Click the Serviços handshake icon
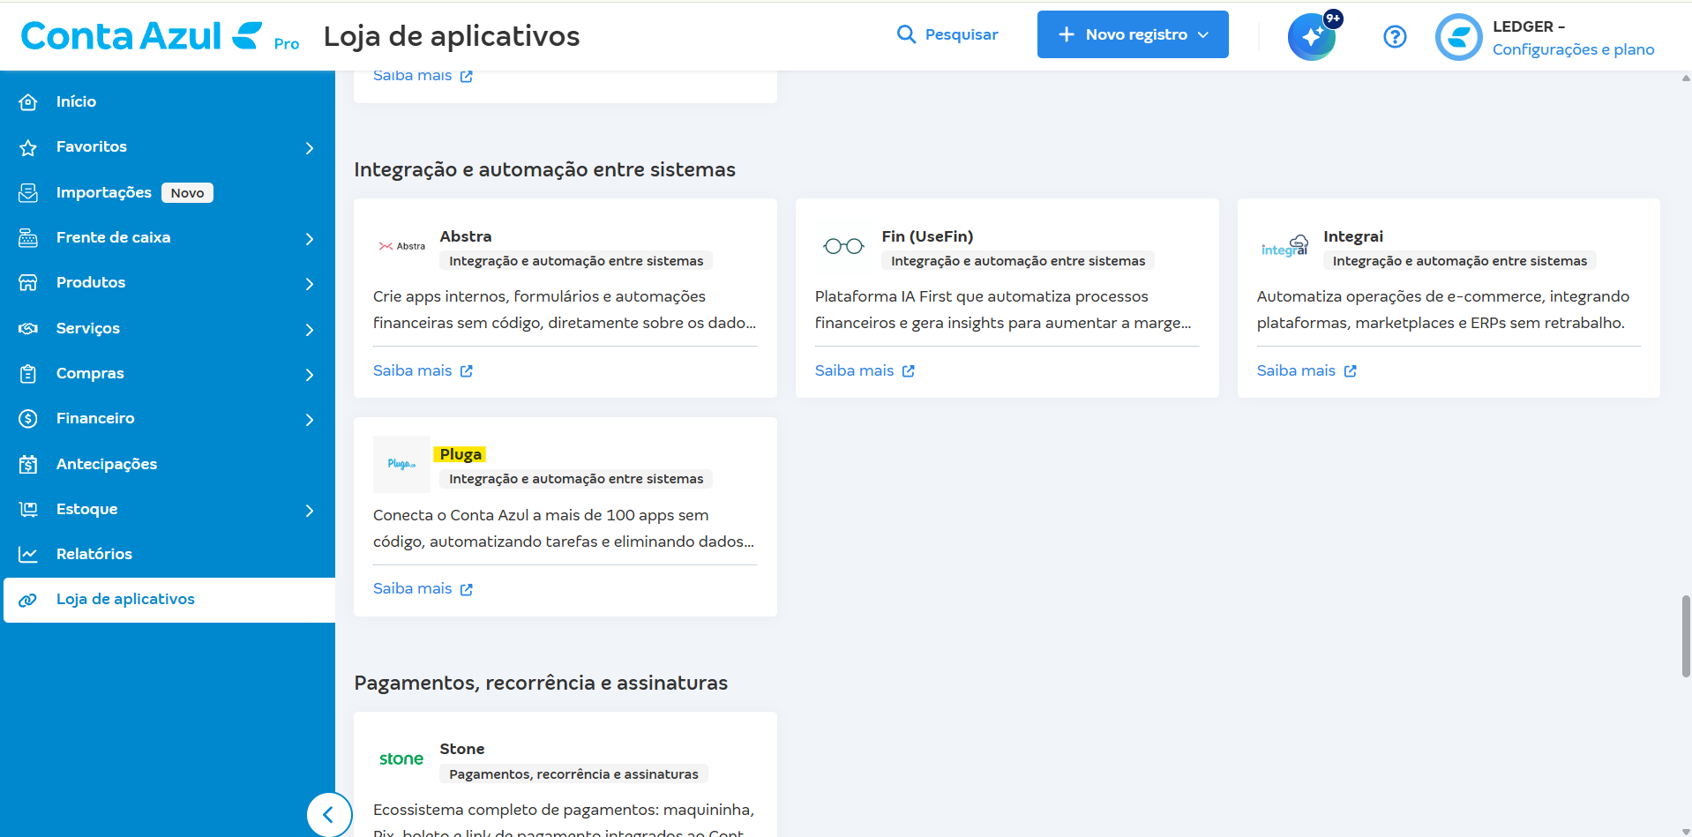Screen dimensions: 1692x837 pyautogui.click(x=28, y=328)
